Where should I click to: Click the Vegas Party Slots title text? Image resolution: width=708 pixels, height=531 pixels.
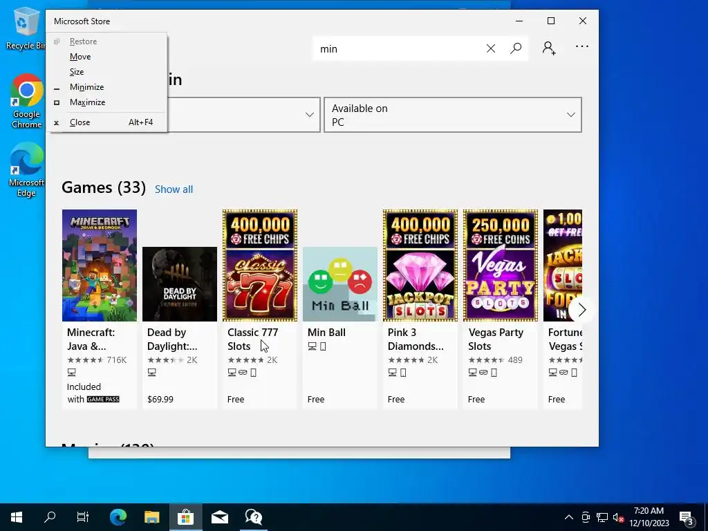pos(496,339)
